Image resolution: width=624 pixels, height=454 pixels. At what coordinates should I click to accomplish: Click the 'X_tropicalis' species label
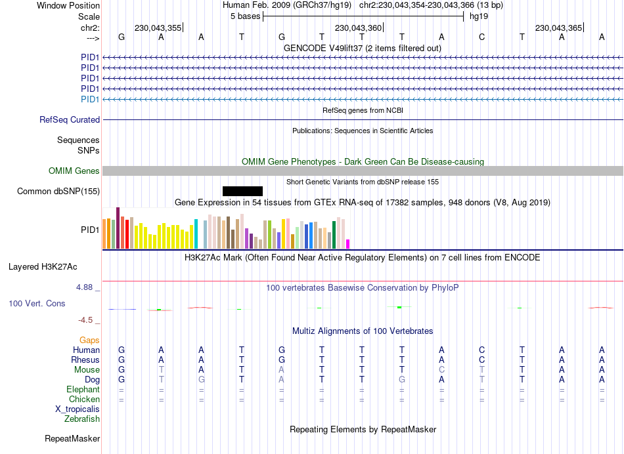pyautogui.click(x=78, y=409)
